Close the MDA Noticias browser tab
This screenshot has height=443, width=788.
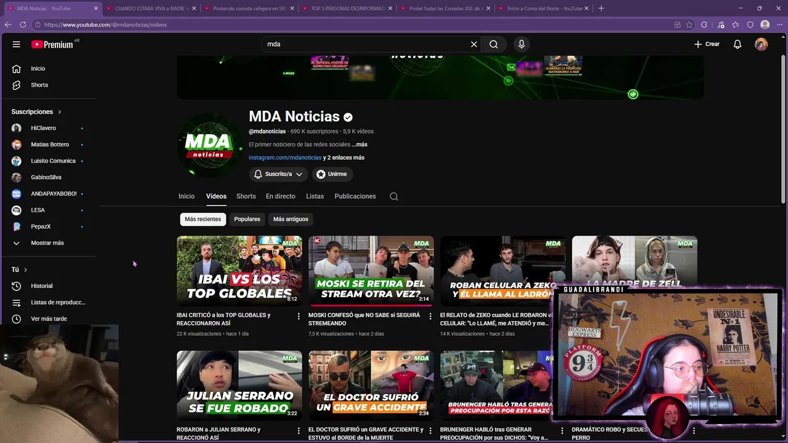96,9
